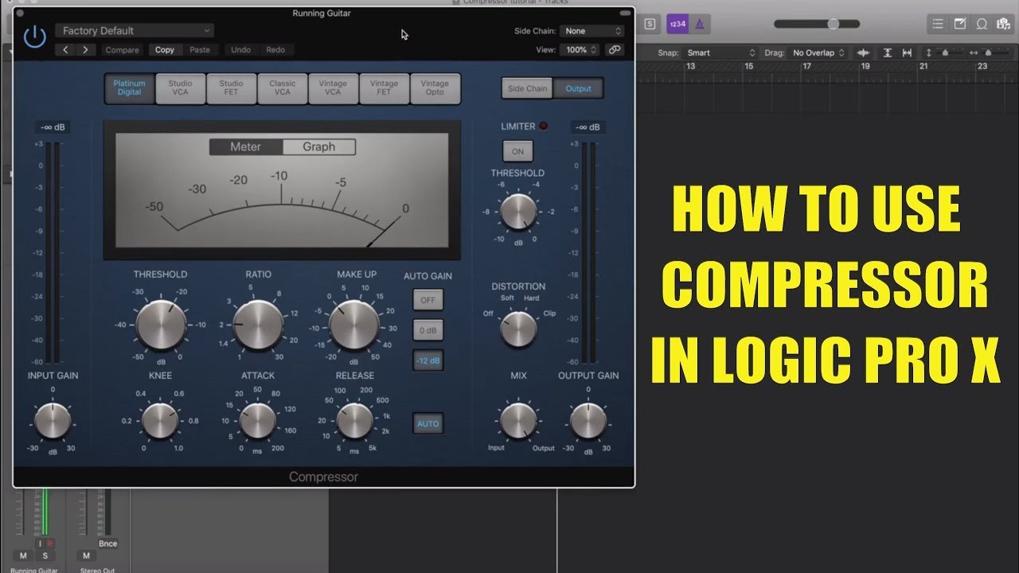
Task: Set Auto Gain to OFF
Action: point(428,300)
